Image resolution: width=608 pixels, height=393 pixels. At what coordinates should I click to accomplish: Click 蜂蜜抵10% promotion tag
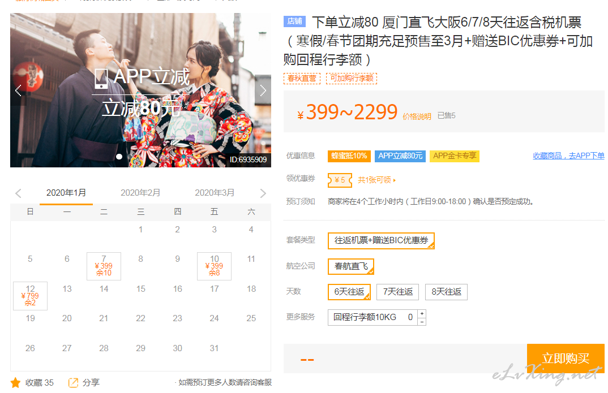pyautogui.click(x=349, y=156)
